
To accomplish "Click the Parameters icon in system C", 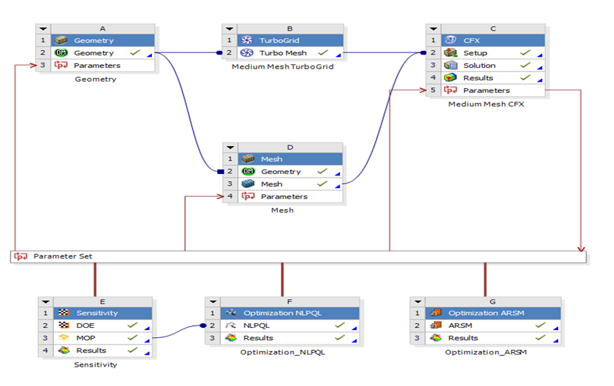I will (x=450, y=90).
